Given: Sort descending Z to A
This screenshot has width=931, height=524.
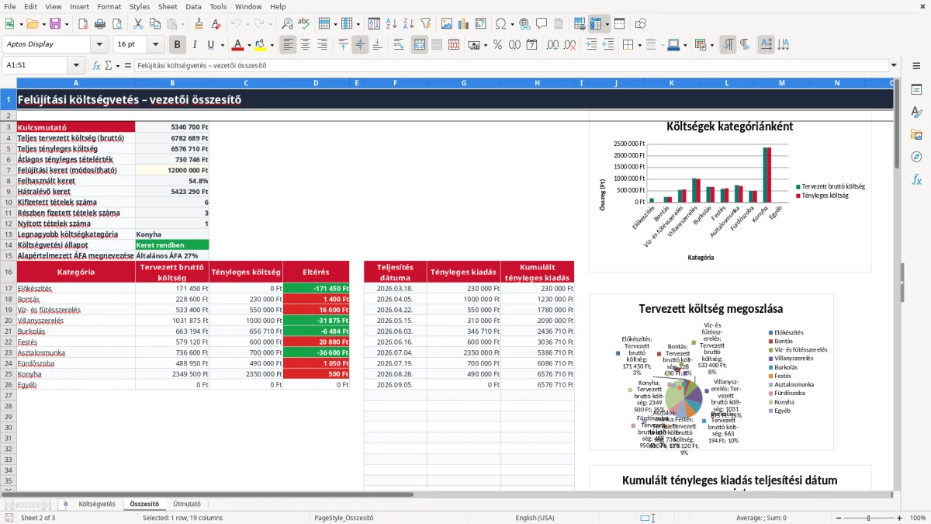Looking at the screenshot, I should point(408,24).
